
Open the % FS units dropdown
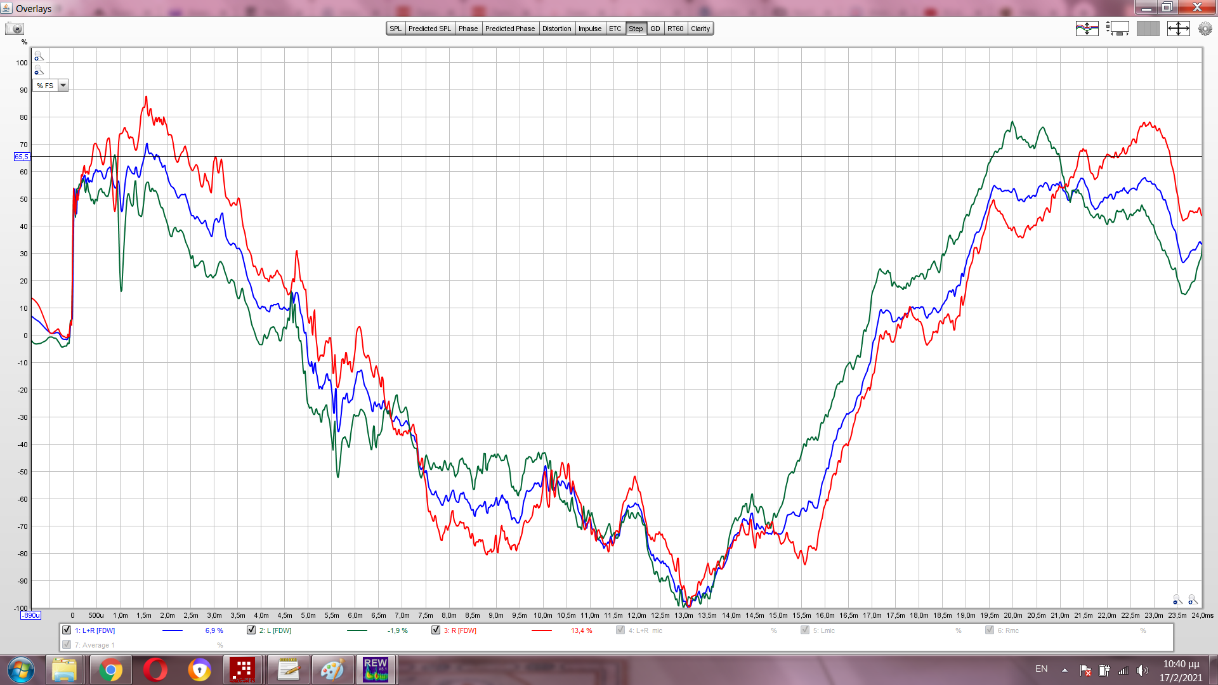[63, 86]
